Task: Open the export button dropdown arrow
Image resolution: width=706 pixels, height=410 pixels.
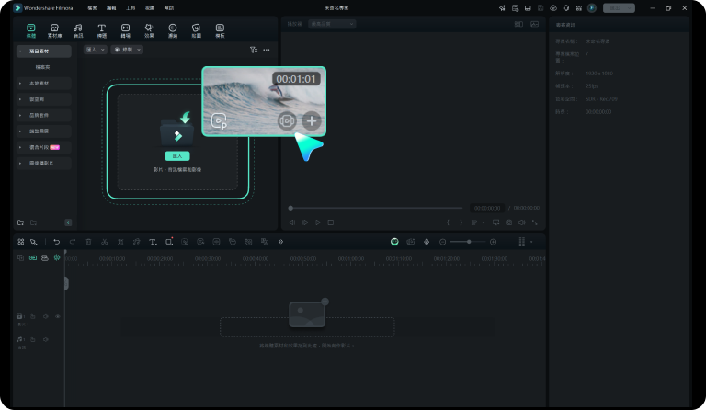Action: (630, 8)
